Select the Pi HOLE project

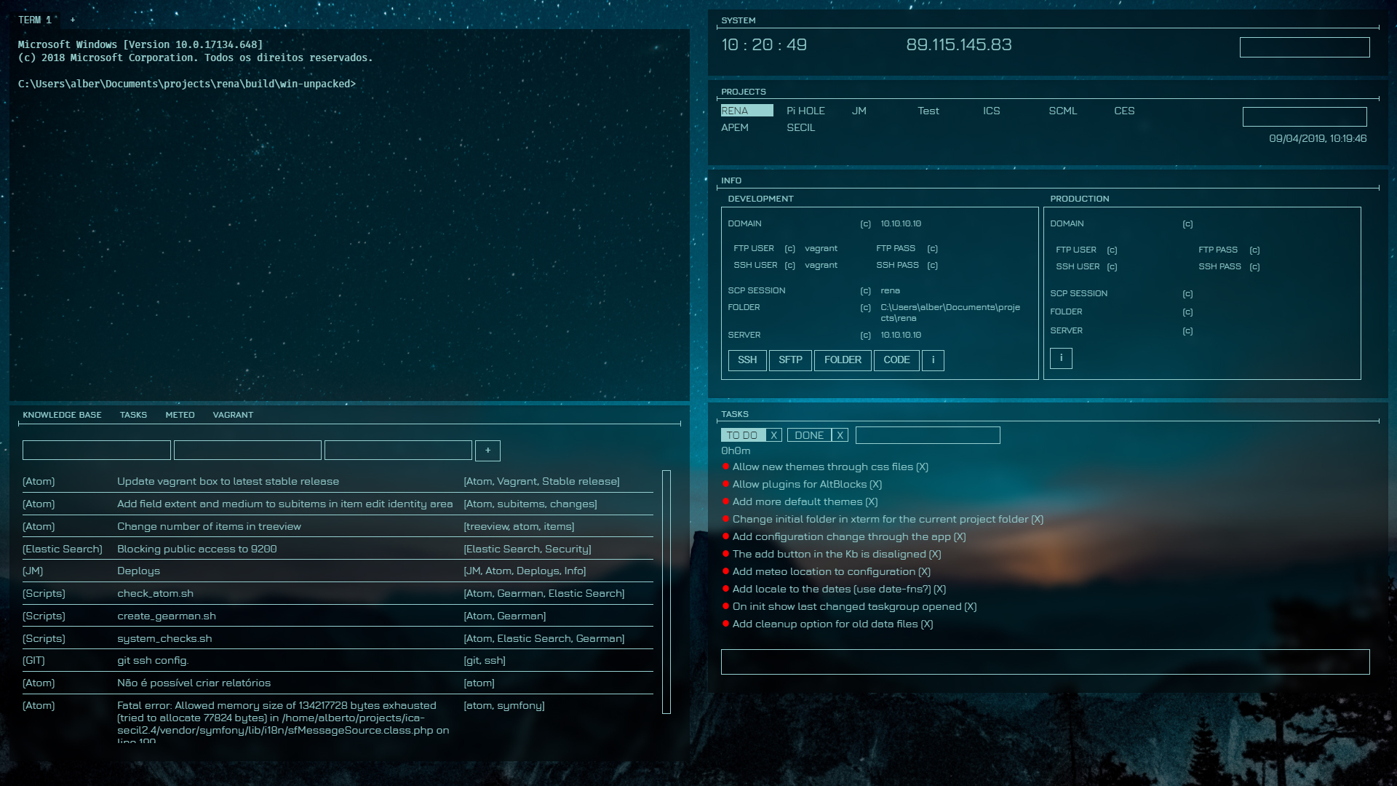pos(805,111)
